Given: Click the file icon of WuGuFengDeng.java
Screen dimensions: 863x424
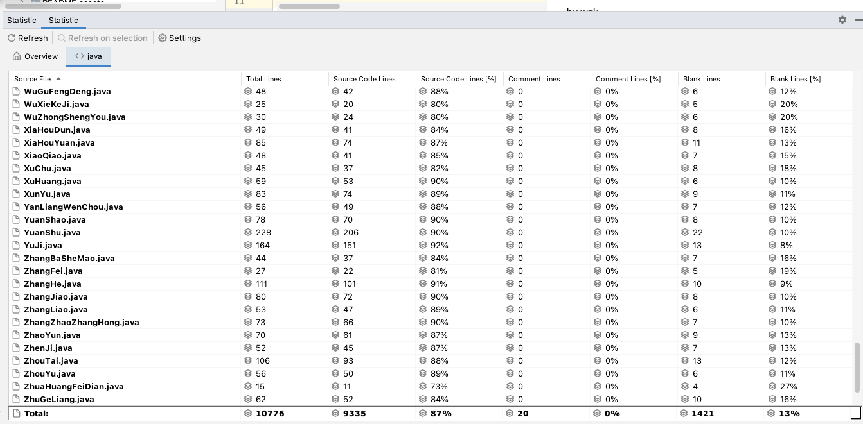Looking at the screenshot, I should pyautogui.click(x=17, y=91).
